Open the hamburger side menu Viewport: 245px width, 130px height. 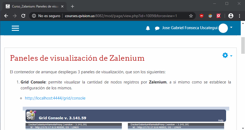(15, 28)
